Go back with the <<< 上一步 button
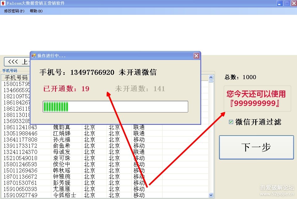The image size is (297, 199). click(17, 62)
